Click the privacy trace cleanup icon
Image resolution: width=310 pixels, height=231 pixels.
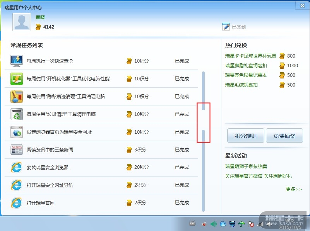[17, 97]
